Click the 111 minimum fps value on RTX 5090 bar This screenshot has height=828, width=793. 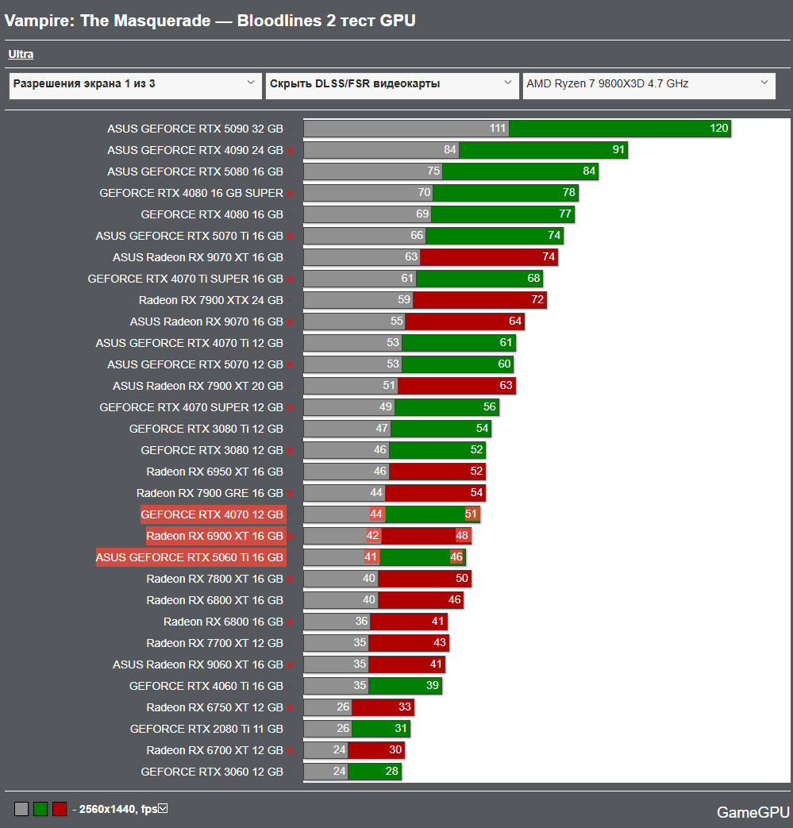tap(498, 129)
